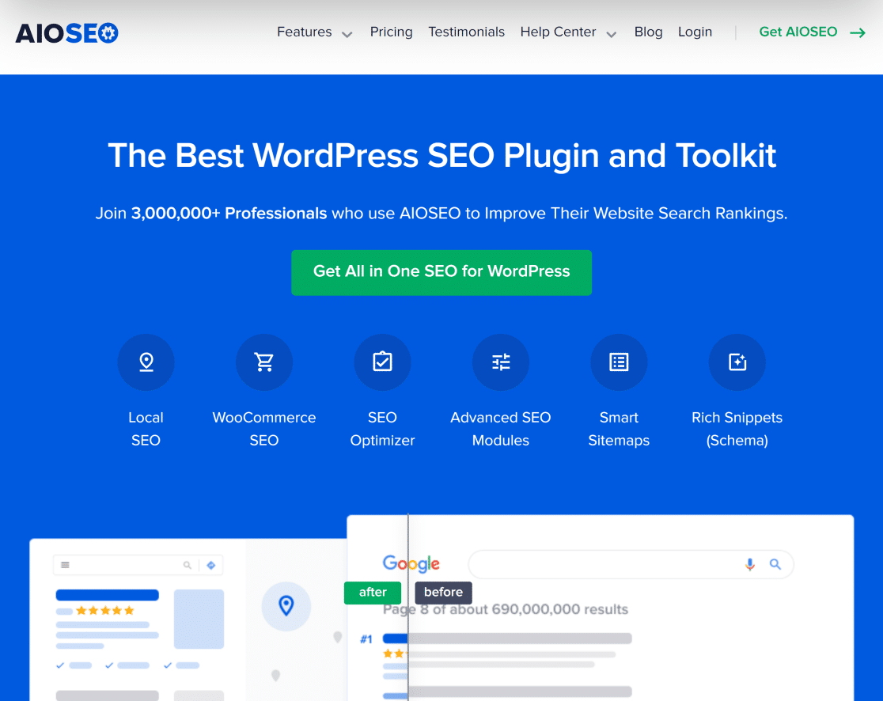The width and height of the screenshot is (883, 701).
Task: Open the Help Center dropdown
Action: (x=568, y=32)
